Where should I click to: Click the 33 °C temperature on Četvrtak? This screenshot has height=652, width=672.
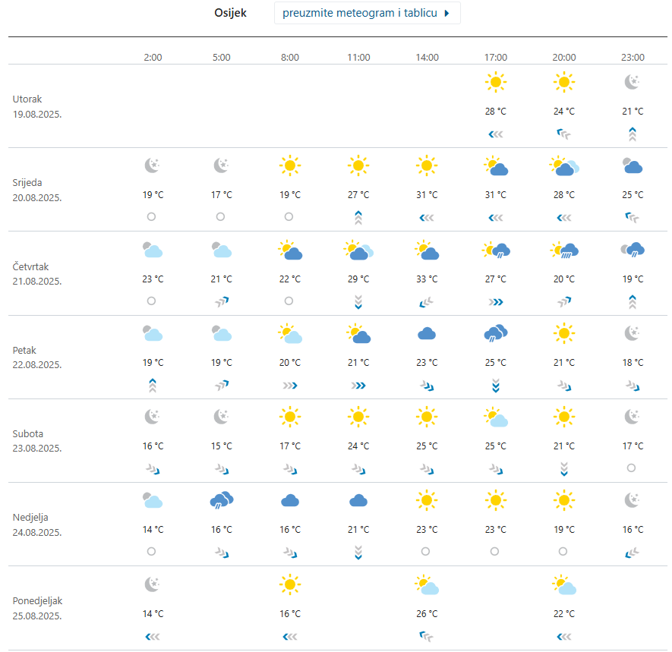(x=427, y=279)
